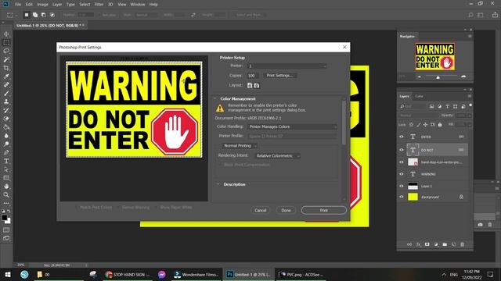
Task: Select the Hand tool
Action: click(6, 186)
